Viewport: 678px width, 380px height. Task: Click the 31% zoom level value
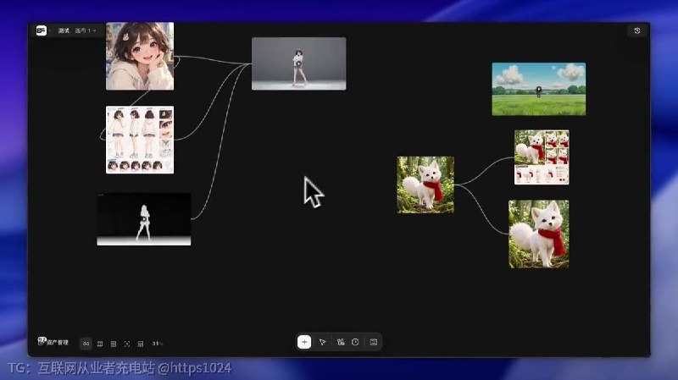point(158,344)
